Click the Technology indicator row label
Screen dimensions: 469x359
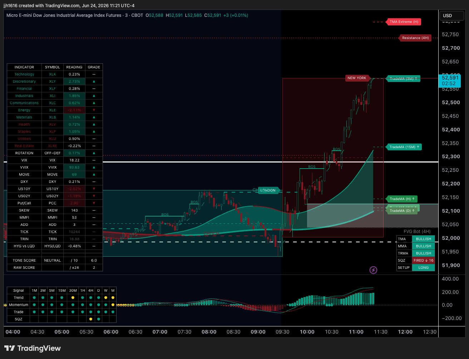tap(24, 74)
